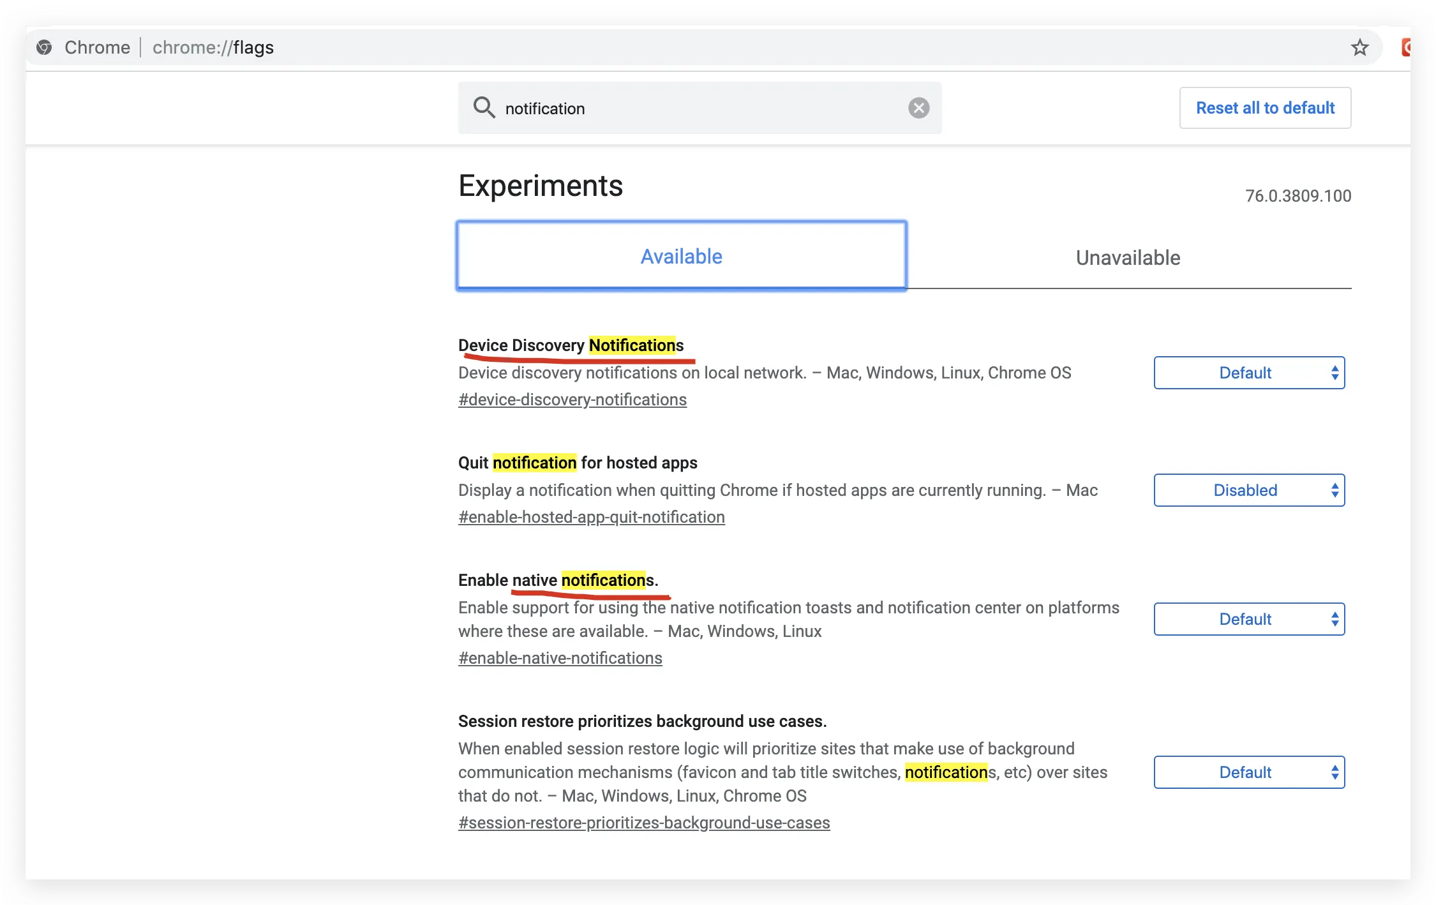This screenshot has height=905, width=1436.
Task: Switch to the Available tab
Action: pyautogui.click(x=681, y=257)
